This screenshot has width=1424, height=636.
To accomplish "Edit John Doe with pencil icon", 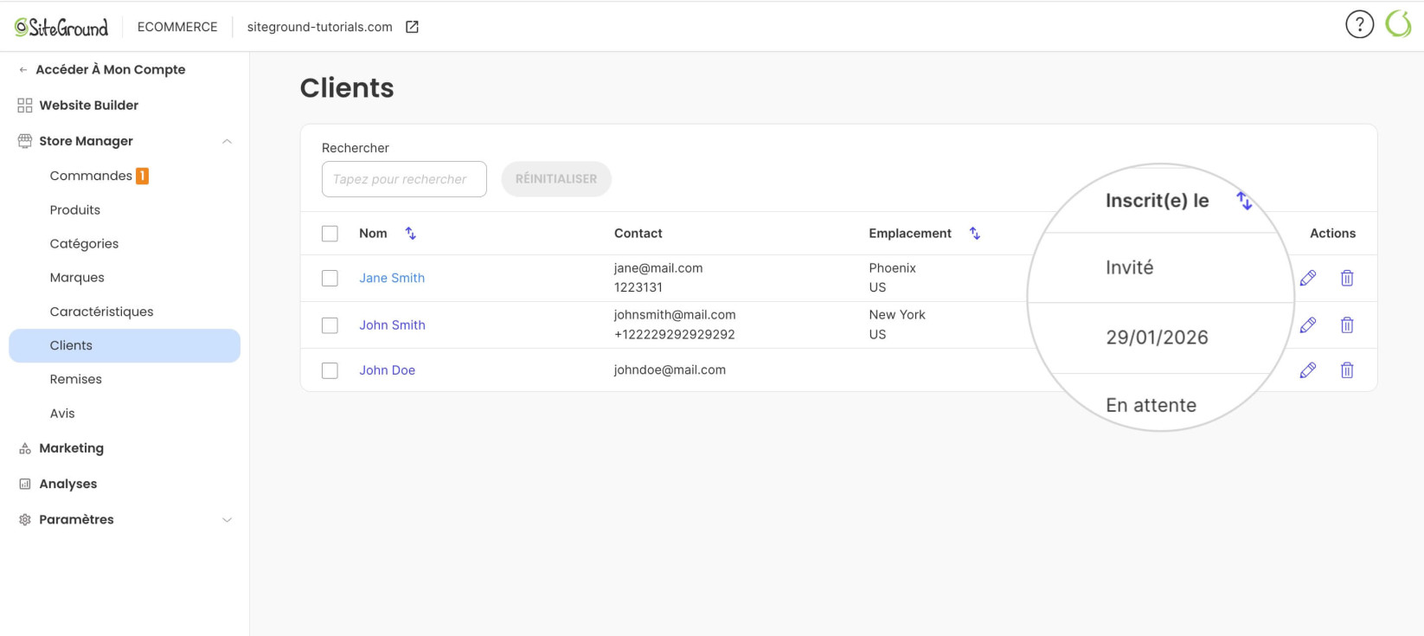I will point(1308,370).
